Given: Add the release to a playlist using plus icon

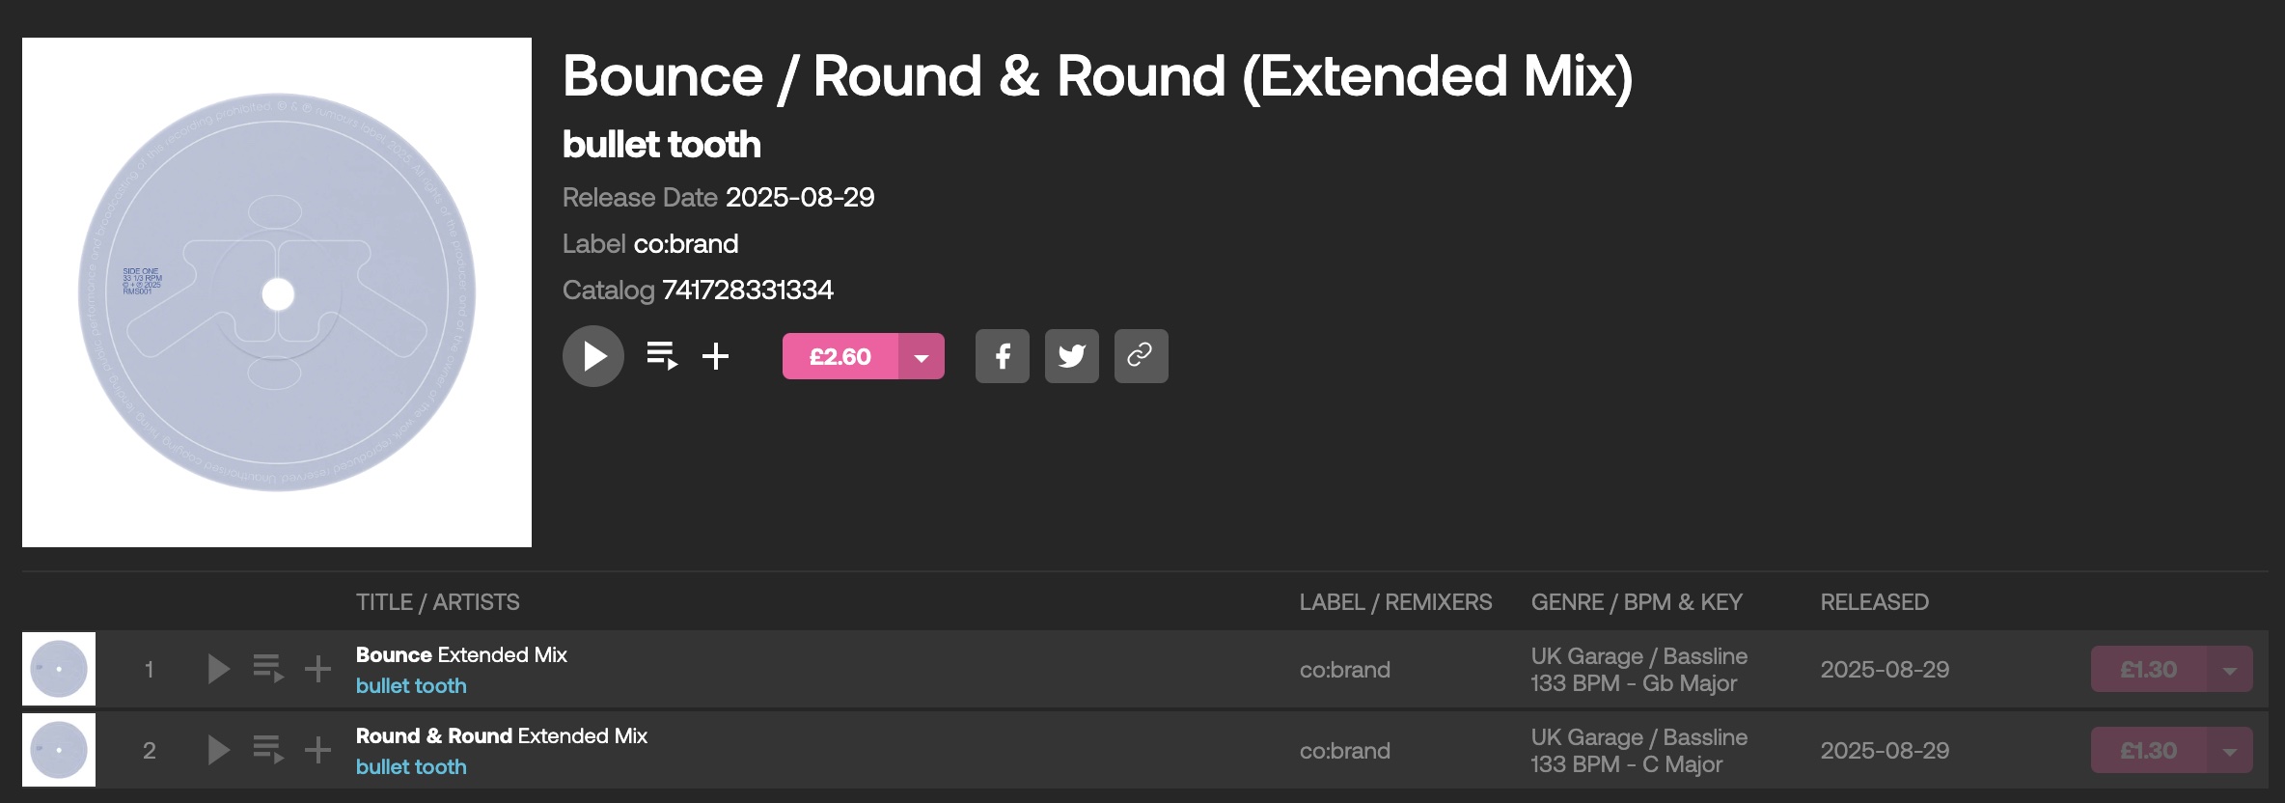Looking at the screenshot, I should point(715,356).
